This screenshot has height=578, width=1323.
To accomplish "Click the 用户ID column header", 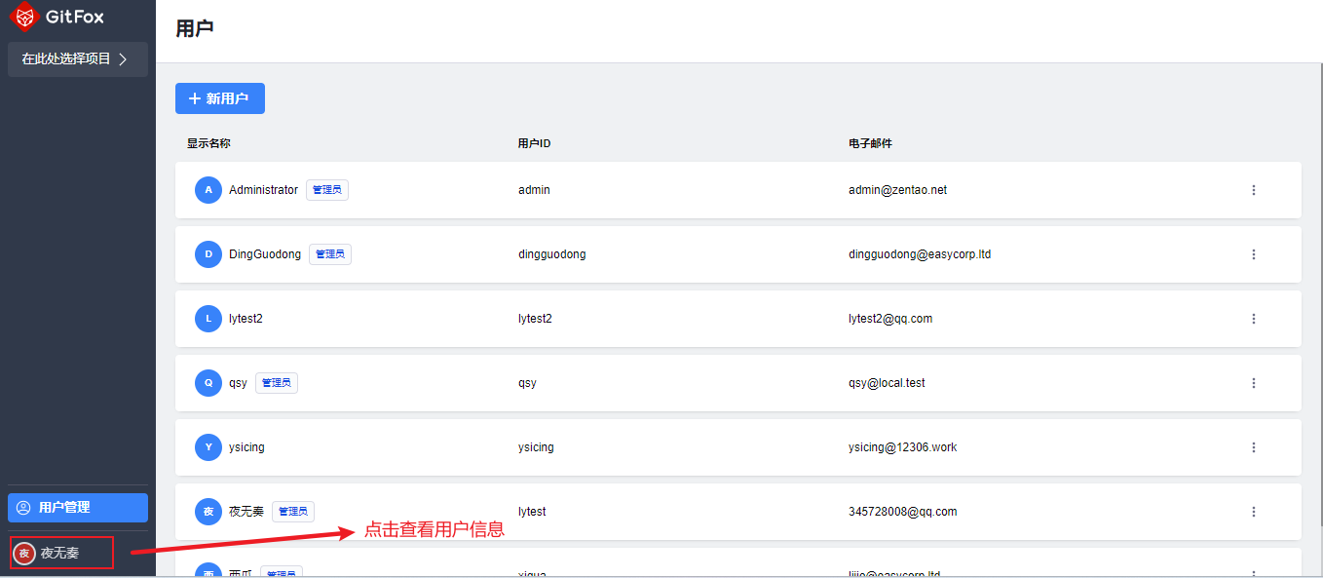I will (535, 143).
